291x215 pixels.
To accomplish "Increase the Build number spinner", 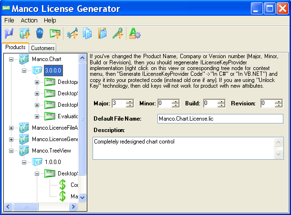I will [x=221, y=101].
